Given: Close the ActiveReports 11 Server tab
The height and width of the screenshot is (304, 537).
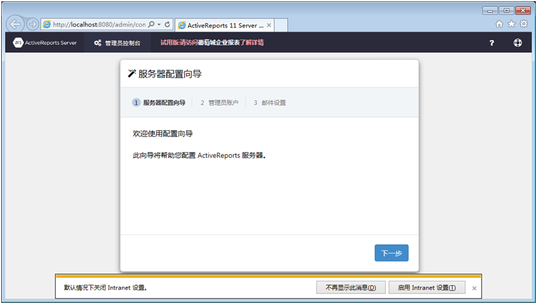Looking at the screenshot, I should (269, 26).
